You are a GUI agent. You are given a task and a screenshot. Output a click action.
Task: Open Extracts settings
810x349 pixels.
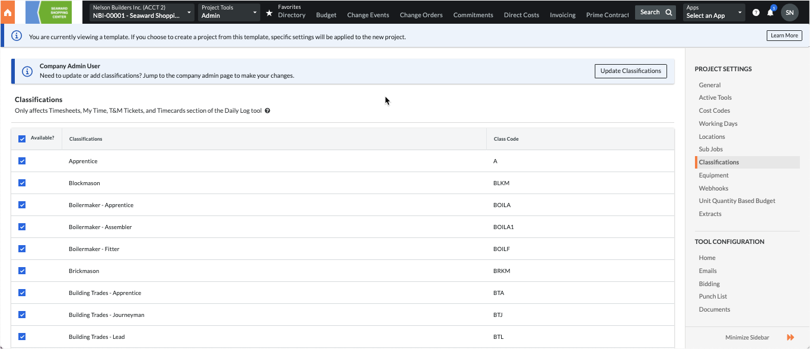(x=710, y=214)
